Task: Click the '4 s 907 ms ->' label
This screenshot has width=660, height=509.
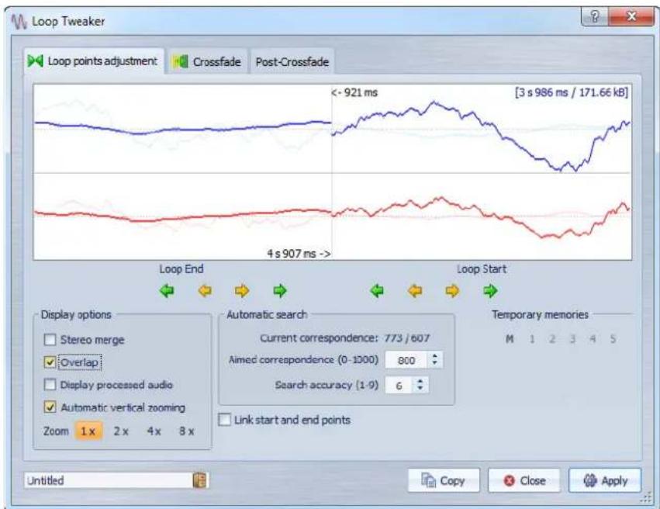Action: click(299, 254)
